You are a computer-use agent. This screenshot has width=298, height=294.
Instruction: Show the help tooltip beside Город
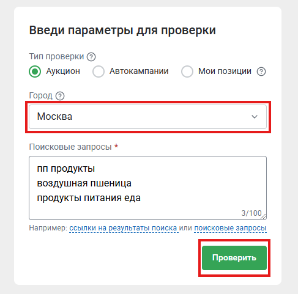pyautogui.click(x=60, y=96)
